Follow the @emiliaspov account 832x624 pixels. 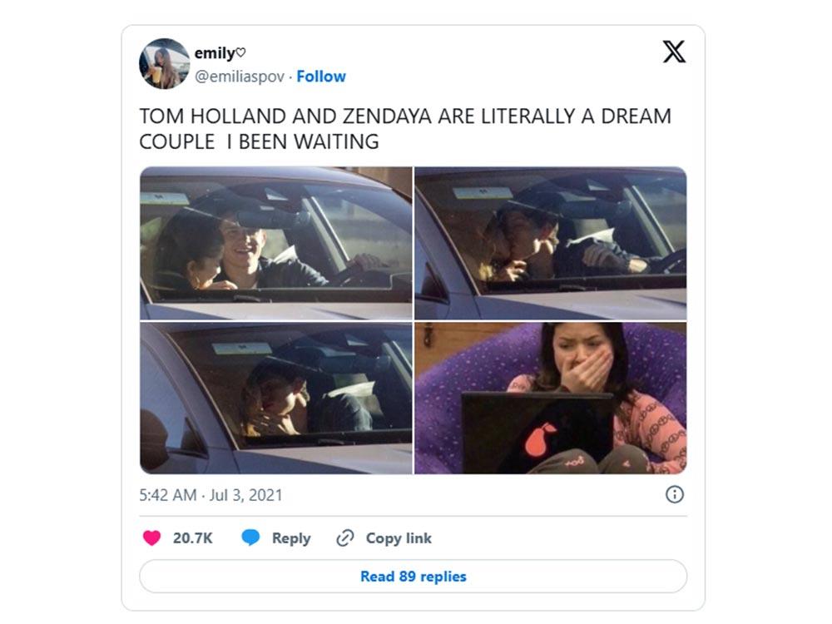[x=321, y=77]
